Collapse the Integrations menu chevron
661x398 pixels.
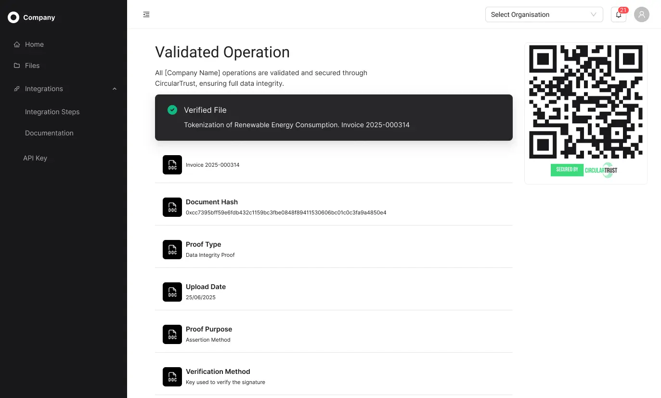point(115,89)
